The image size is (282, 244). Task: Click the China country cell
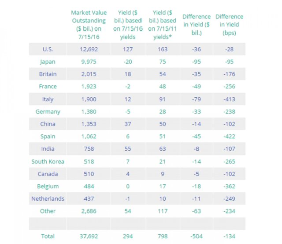(48, 124)
